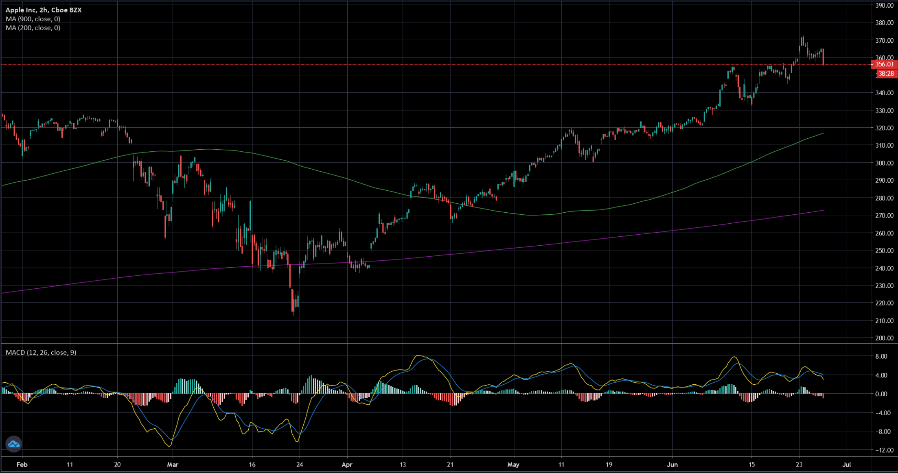Click the 8.00 MACD axis label
The image size is (898, 473).
coord(881,356)
